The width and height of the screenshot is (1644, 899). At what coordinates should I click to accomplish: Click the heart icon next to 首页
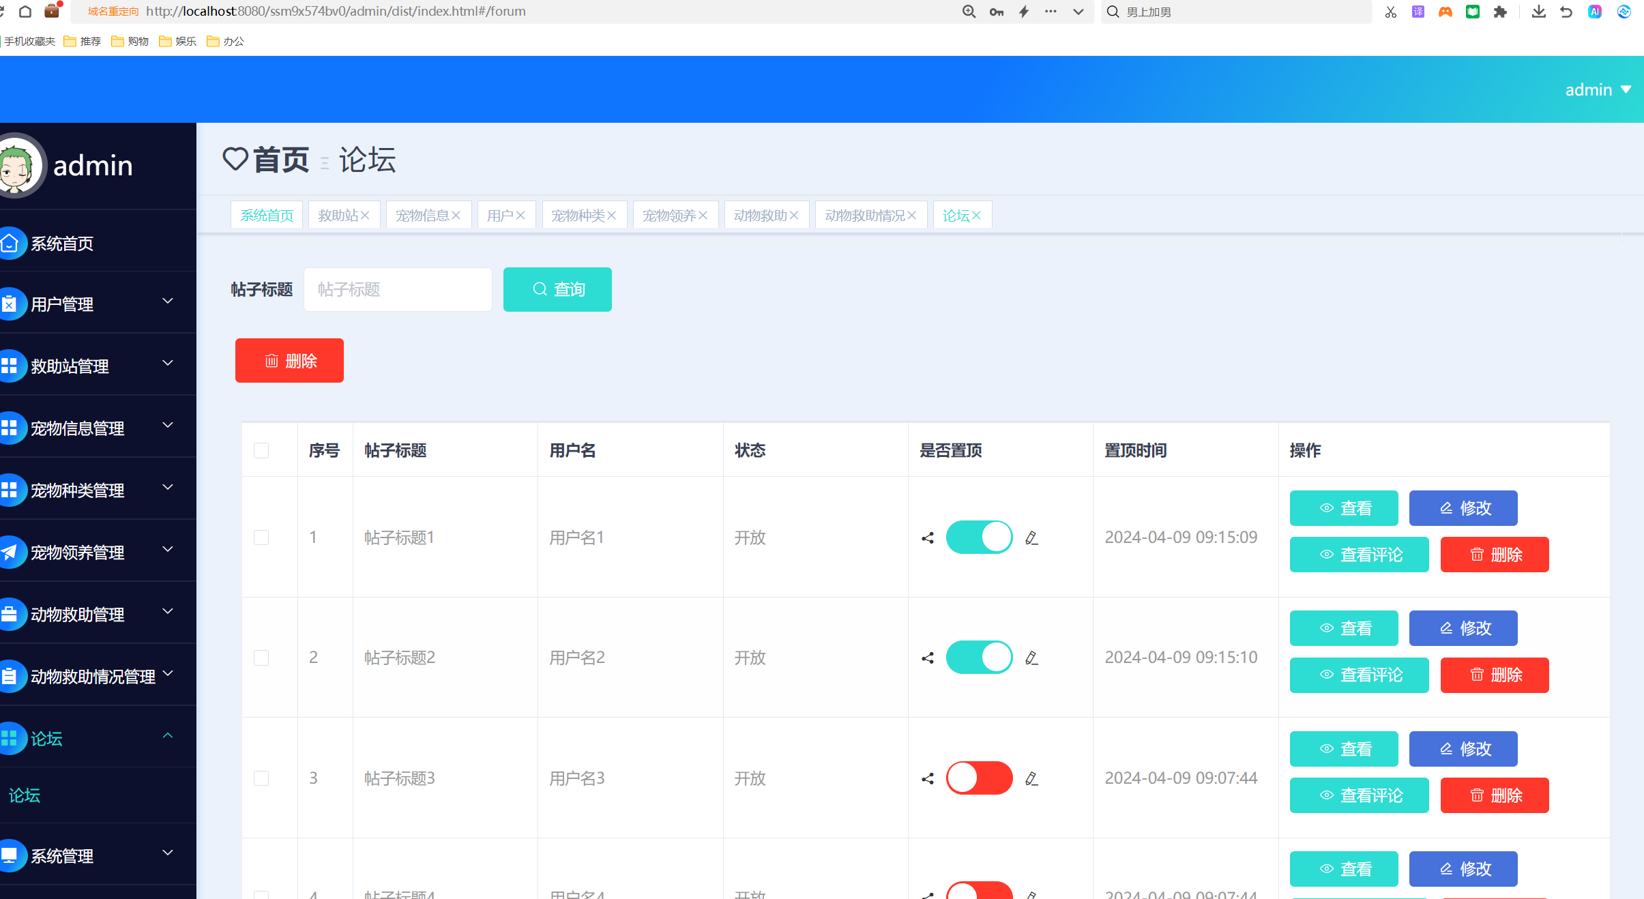235,159
